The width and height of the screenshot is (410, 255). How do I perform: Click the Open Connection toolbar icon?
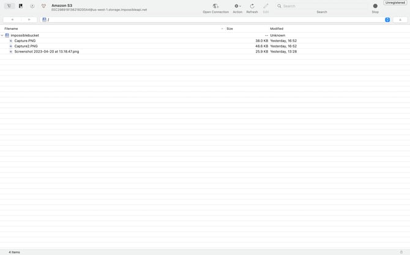coord(216,6)
